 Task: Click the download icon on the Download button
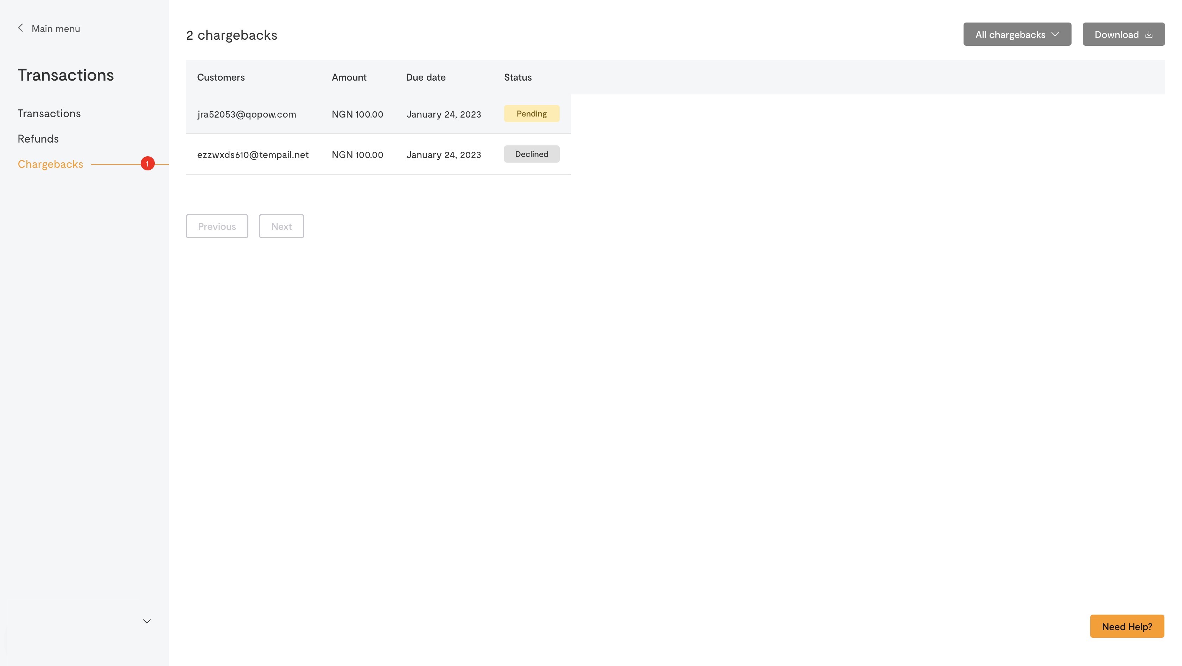1149,34
